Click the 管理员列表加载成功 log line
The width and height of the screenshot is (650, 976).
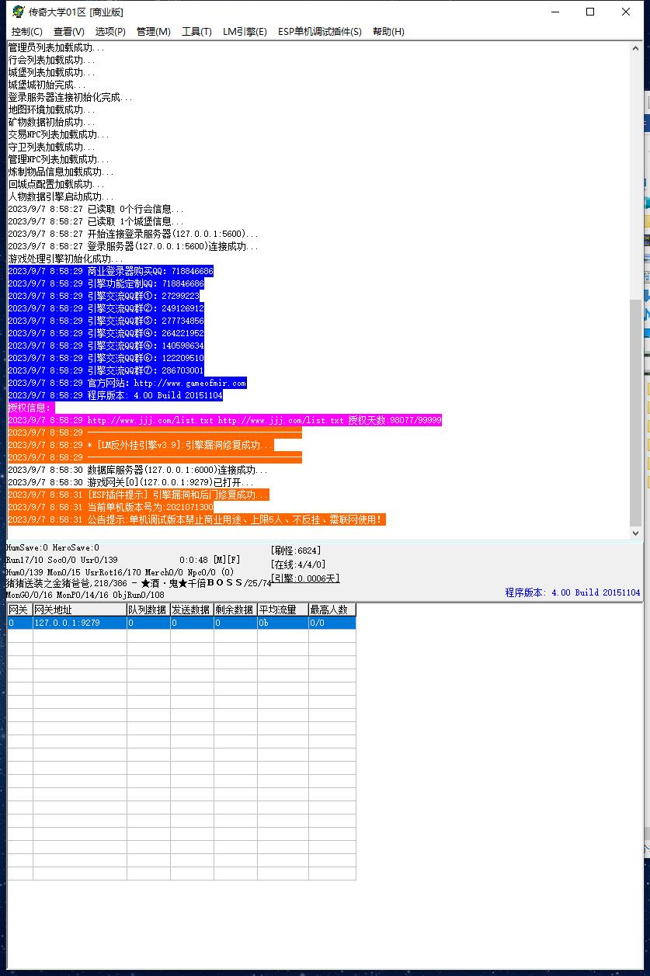(56, 48)
